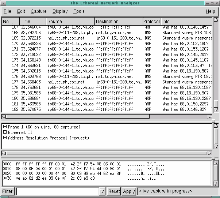Select packet 171 Who has 68.0.153.128
Screen dimensions: 220x198
pos(107,49)
